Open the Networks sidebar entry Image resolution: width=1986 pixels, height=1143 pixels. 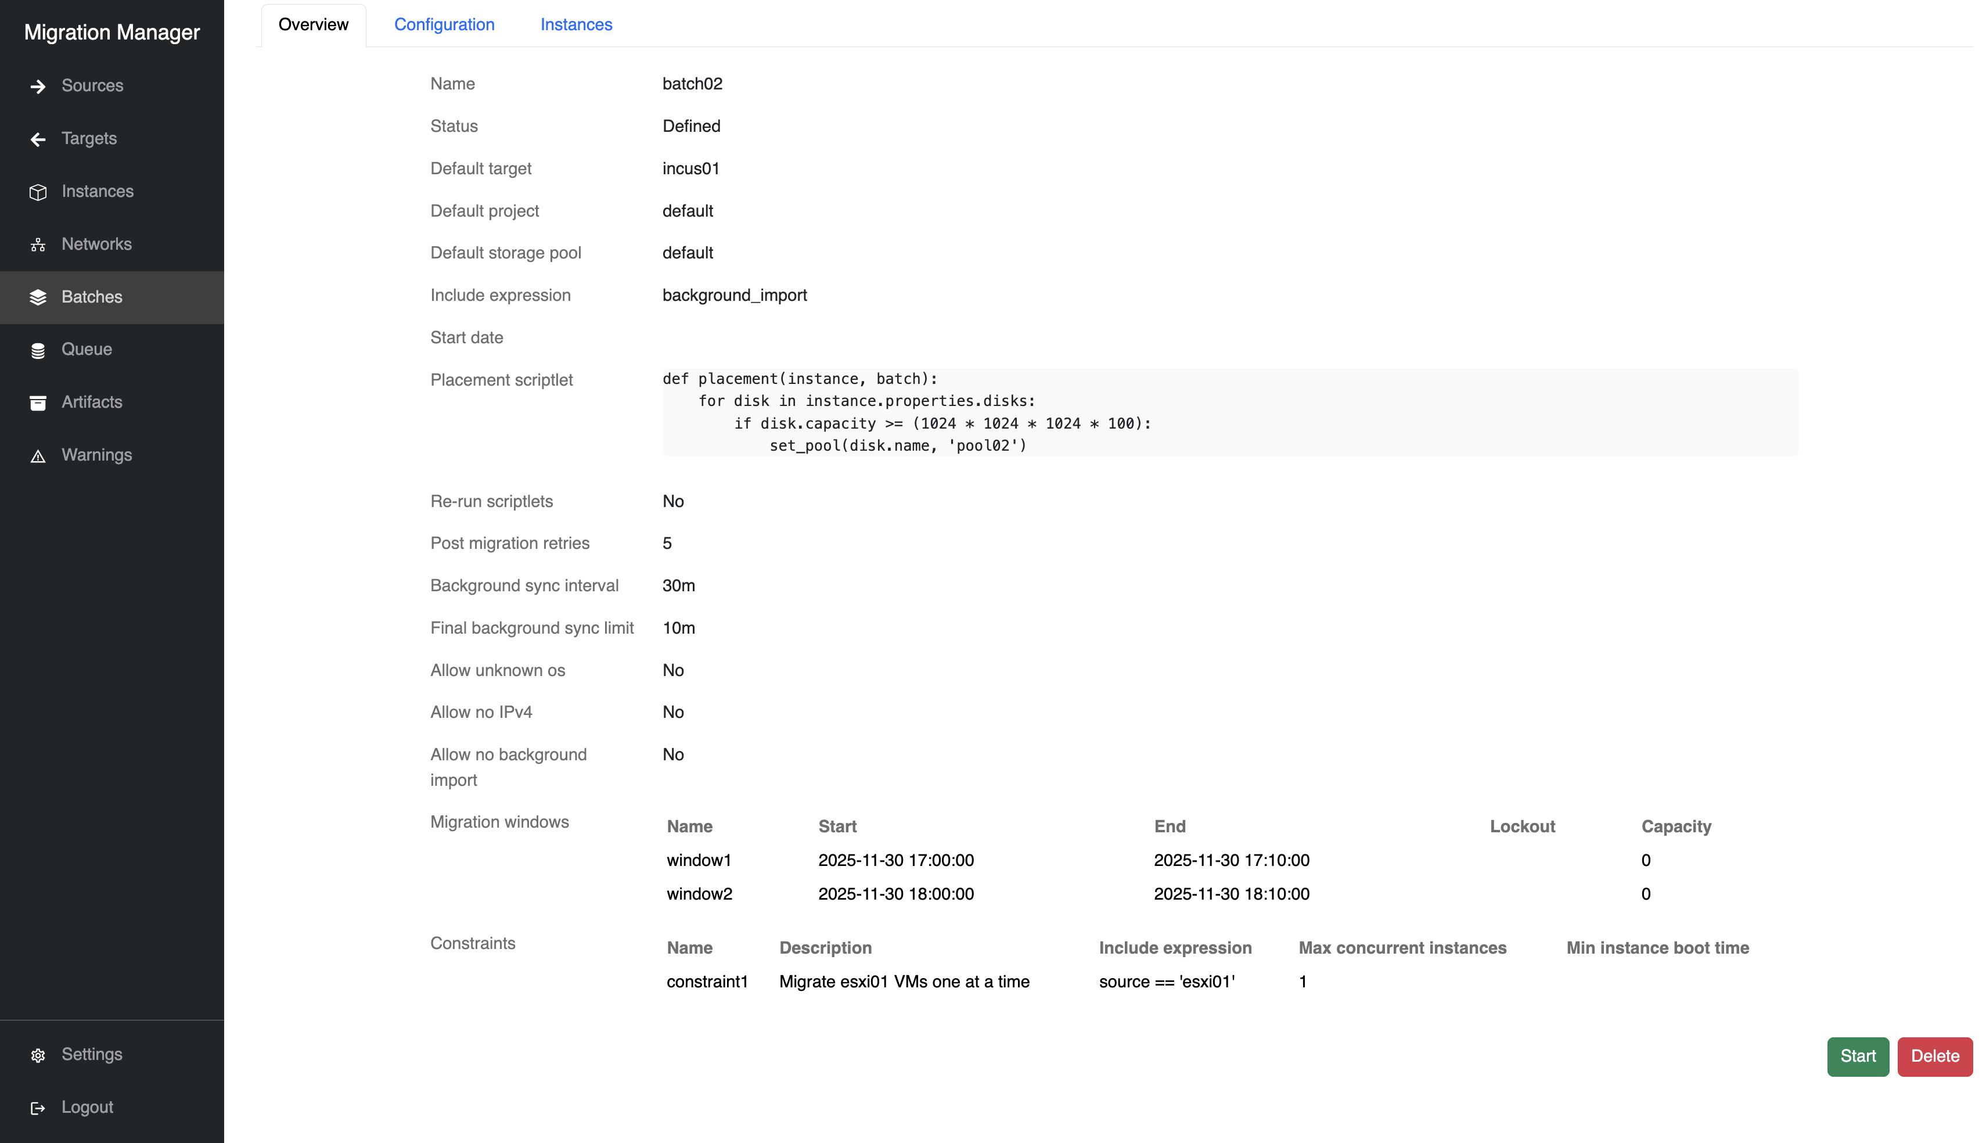96,244
